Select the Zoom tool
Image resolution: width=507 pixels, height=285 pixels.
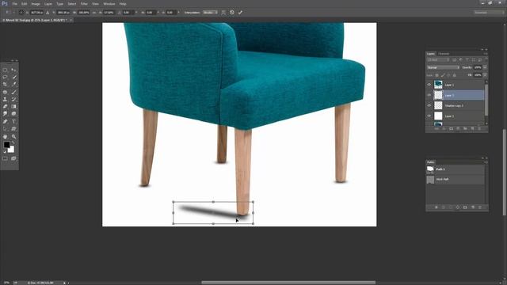pyautogui.click(x=14, y=137)
